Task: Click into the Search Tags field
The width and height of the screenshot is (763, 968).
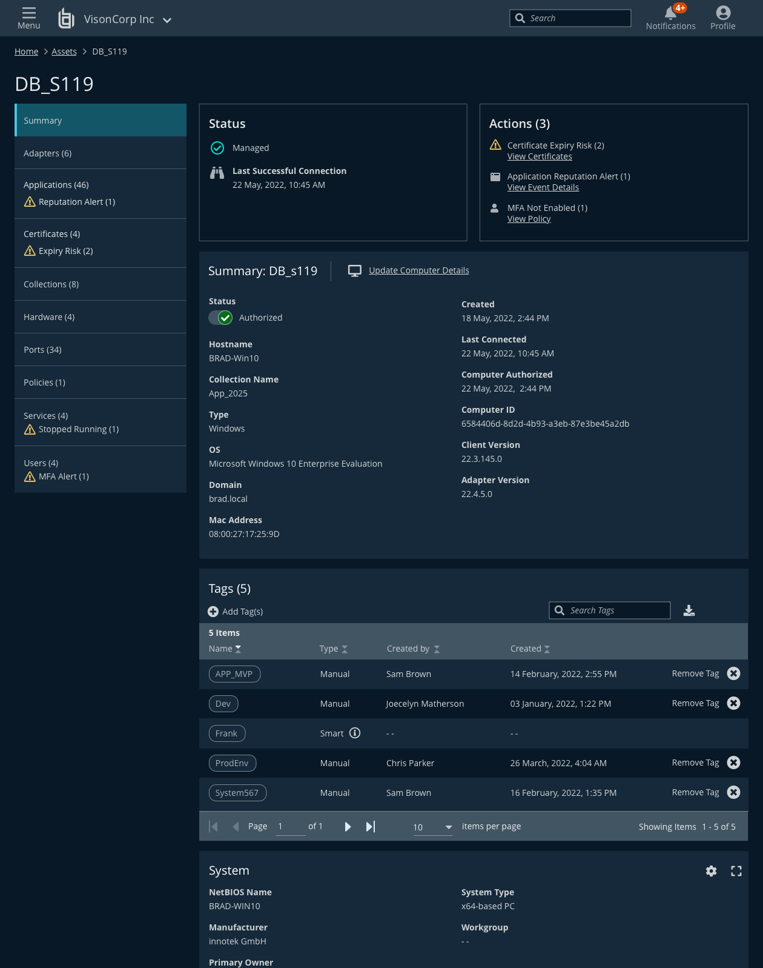Action: click(616, 610)
